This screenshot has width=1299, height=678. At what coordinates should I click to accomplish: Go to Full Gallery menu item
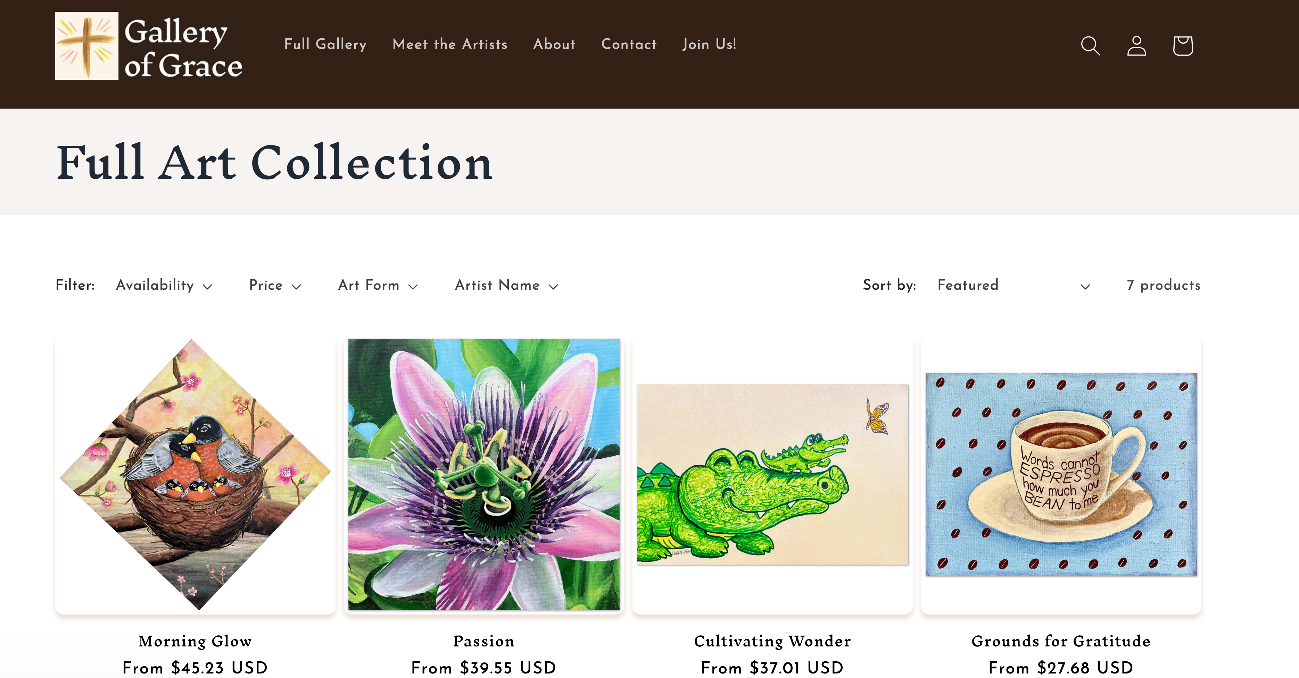point(325,44)
